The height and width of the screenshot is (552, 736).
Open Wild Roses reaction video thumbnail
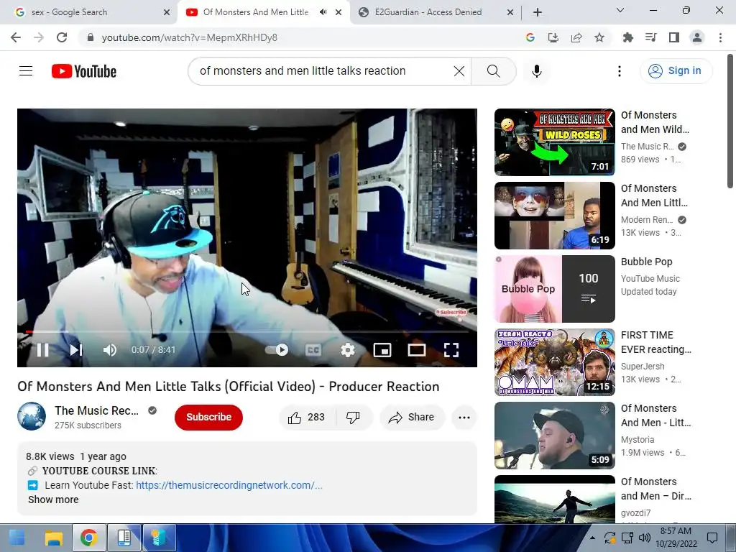coord(554,142)
